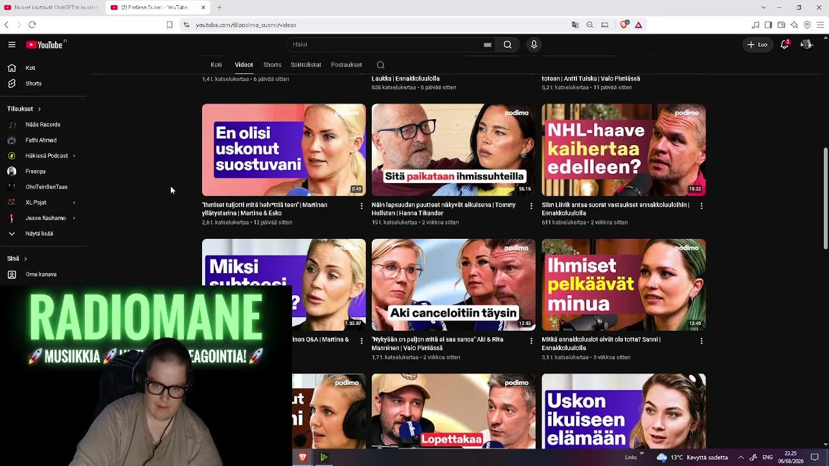Open Nääs Records subscription
Image resolution: width=829 pixels, height=466 pixels.
click(43, 124)
